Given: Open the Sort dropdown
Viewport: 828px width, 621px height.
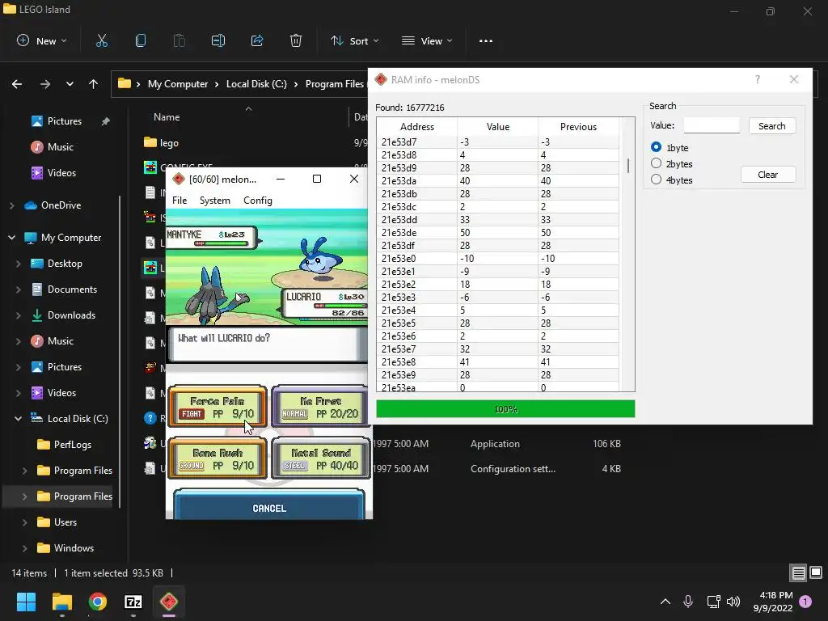Looking at the screenshot, I should click(354, 40).
